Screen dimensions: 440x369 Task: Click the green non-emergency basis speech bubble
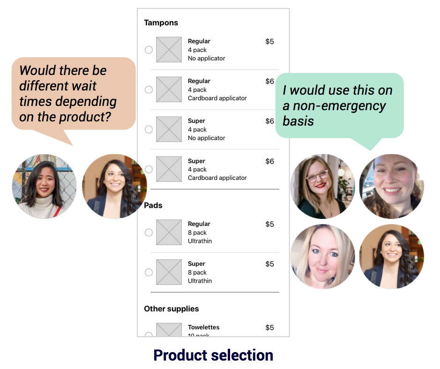[339, 105]
